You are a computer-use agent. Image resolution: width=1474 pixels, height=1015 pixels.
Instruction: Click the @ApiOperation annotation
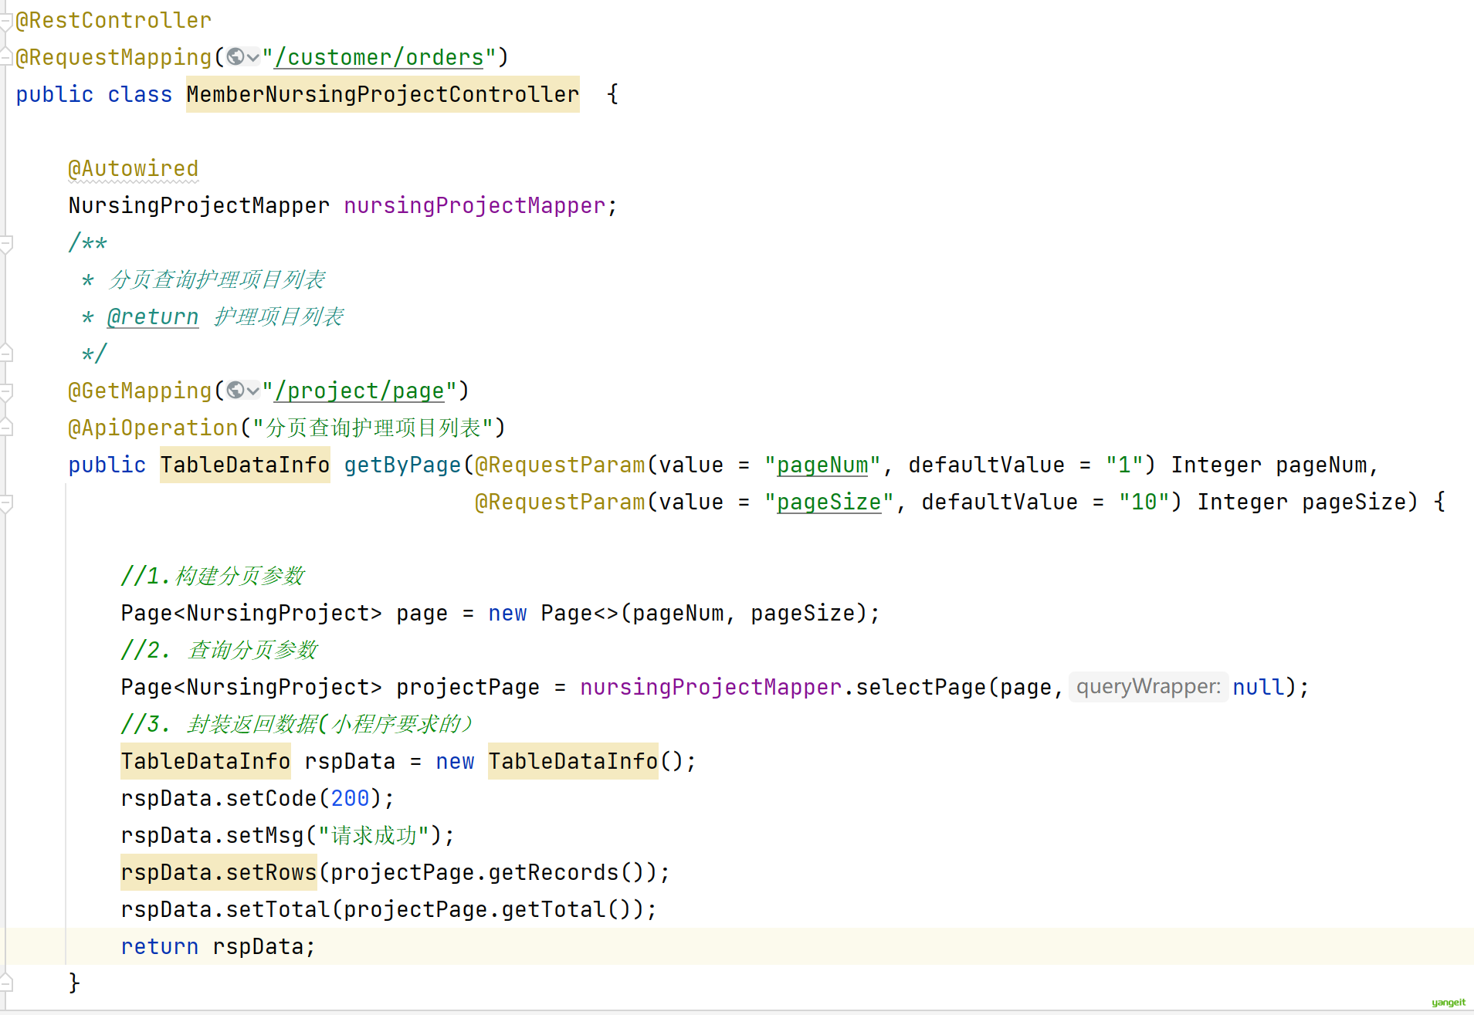point(153,428)
